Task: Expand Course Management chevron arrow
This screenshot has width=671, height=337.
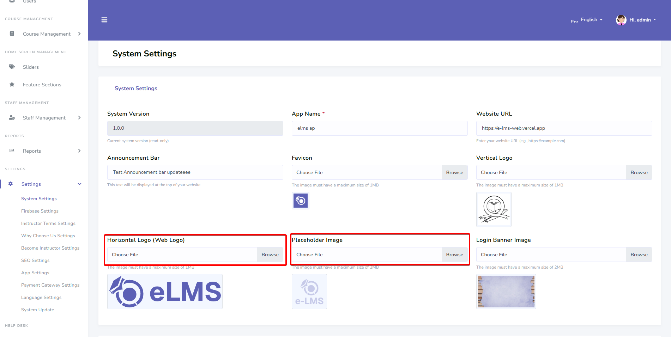Action: coord(79,34)
